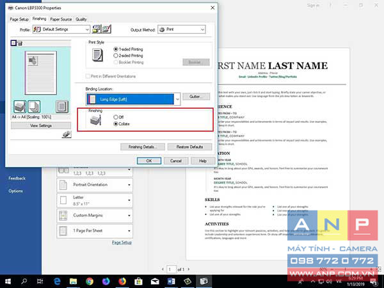The width and height of the screenshot is (384, 288).
Task: Switch to Word from taskbar
Action: tap(171, 282)
